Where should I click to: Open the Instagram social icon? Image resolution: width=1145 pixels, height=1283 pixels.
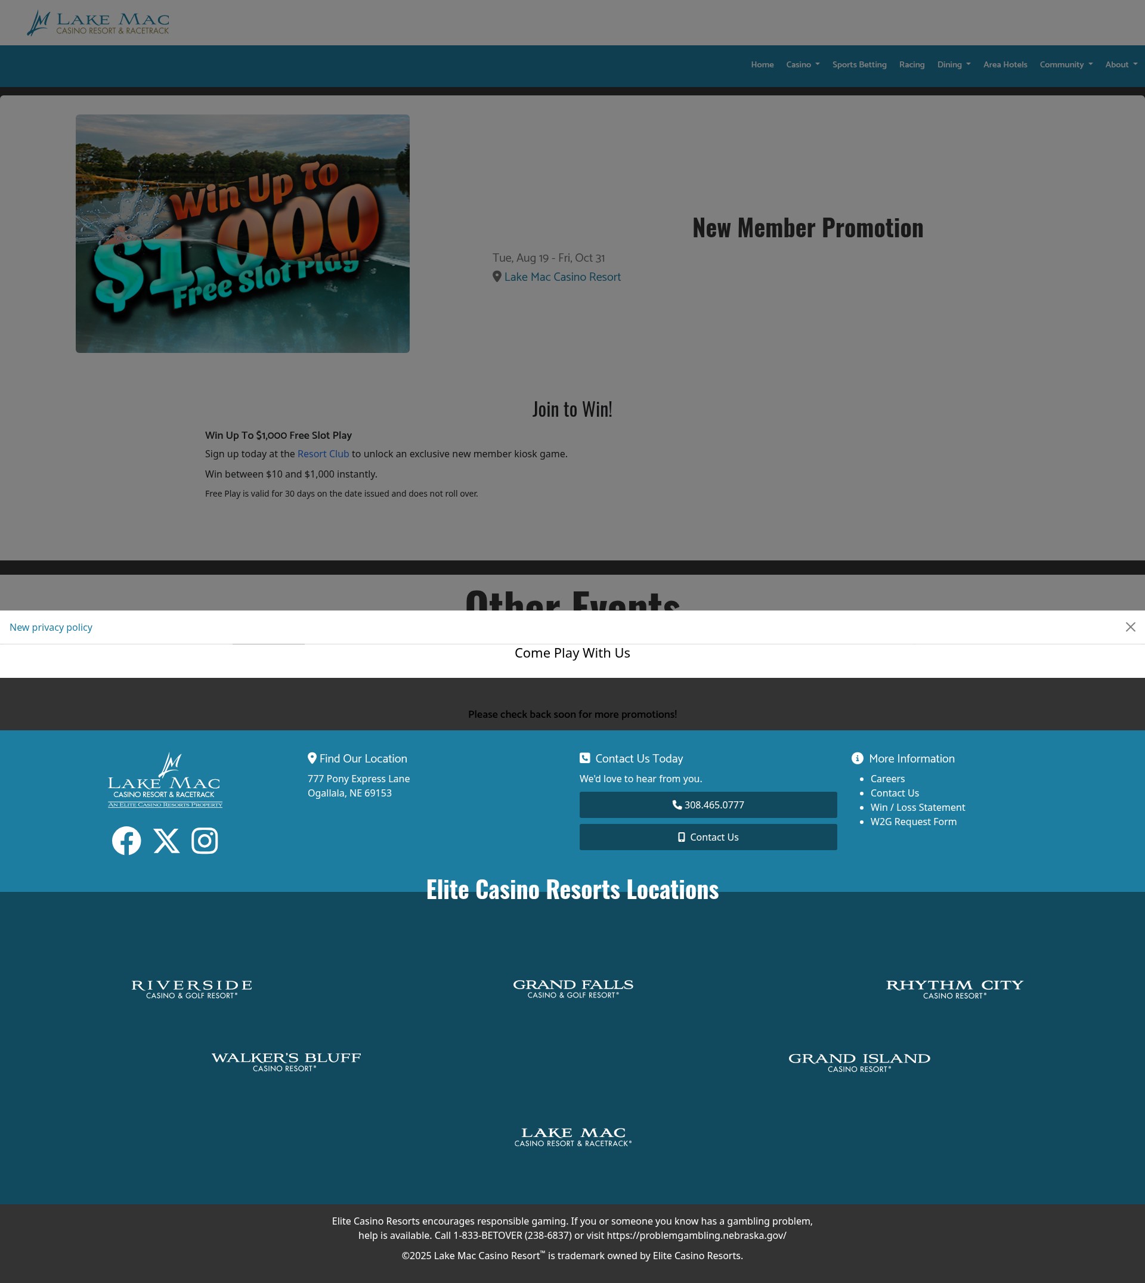(205, 841)
